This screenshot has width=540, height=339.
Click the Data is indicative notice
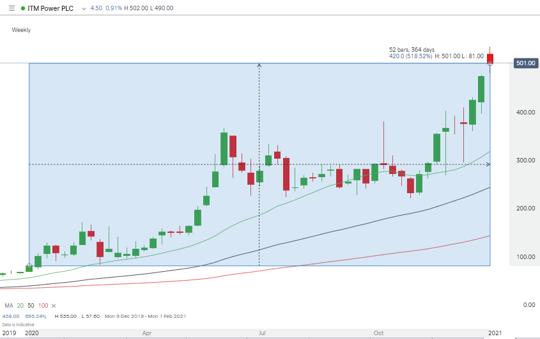tap(19, 324)
